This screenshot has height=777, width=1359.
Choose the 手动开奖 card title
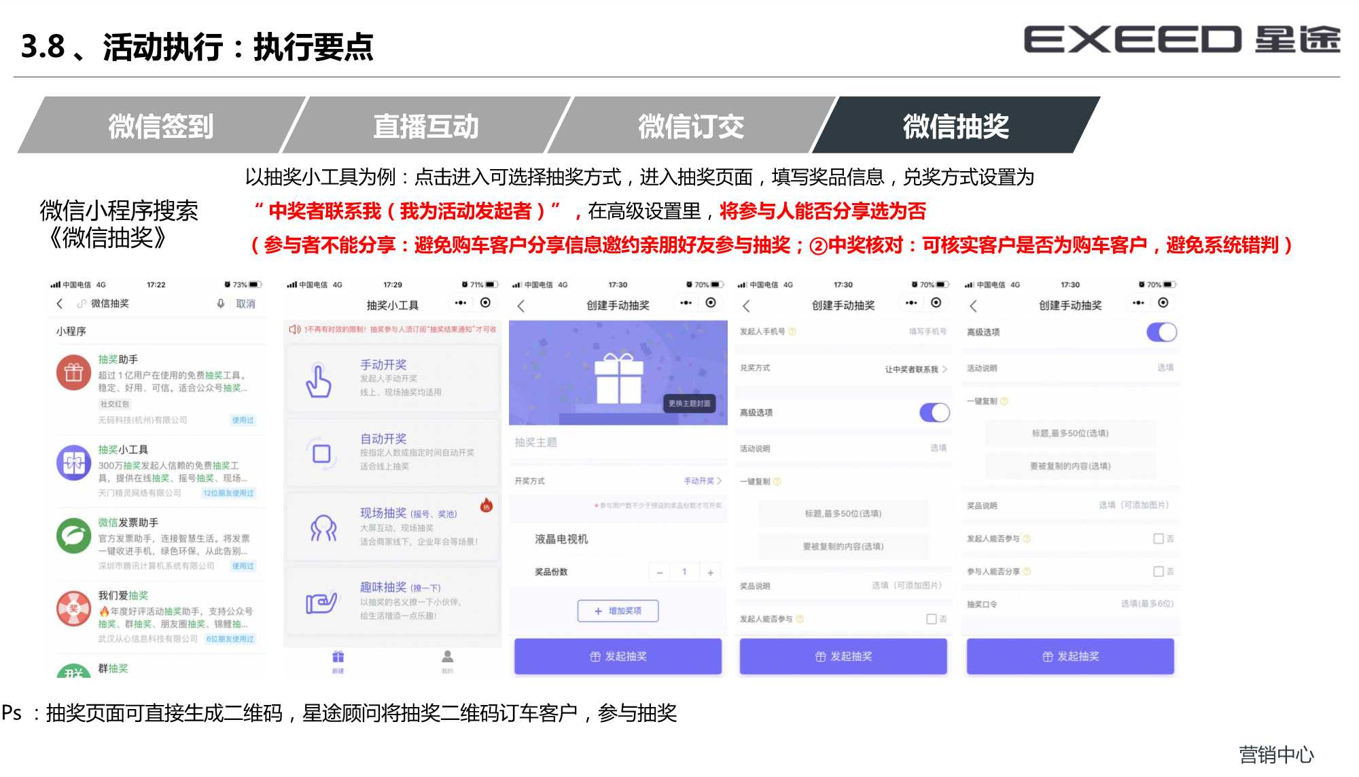[383, 365]
